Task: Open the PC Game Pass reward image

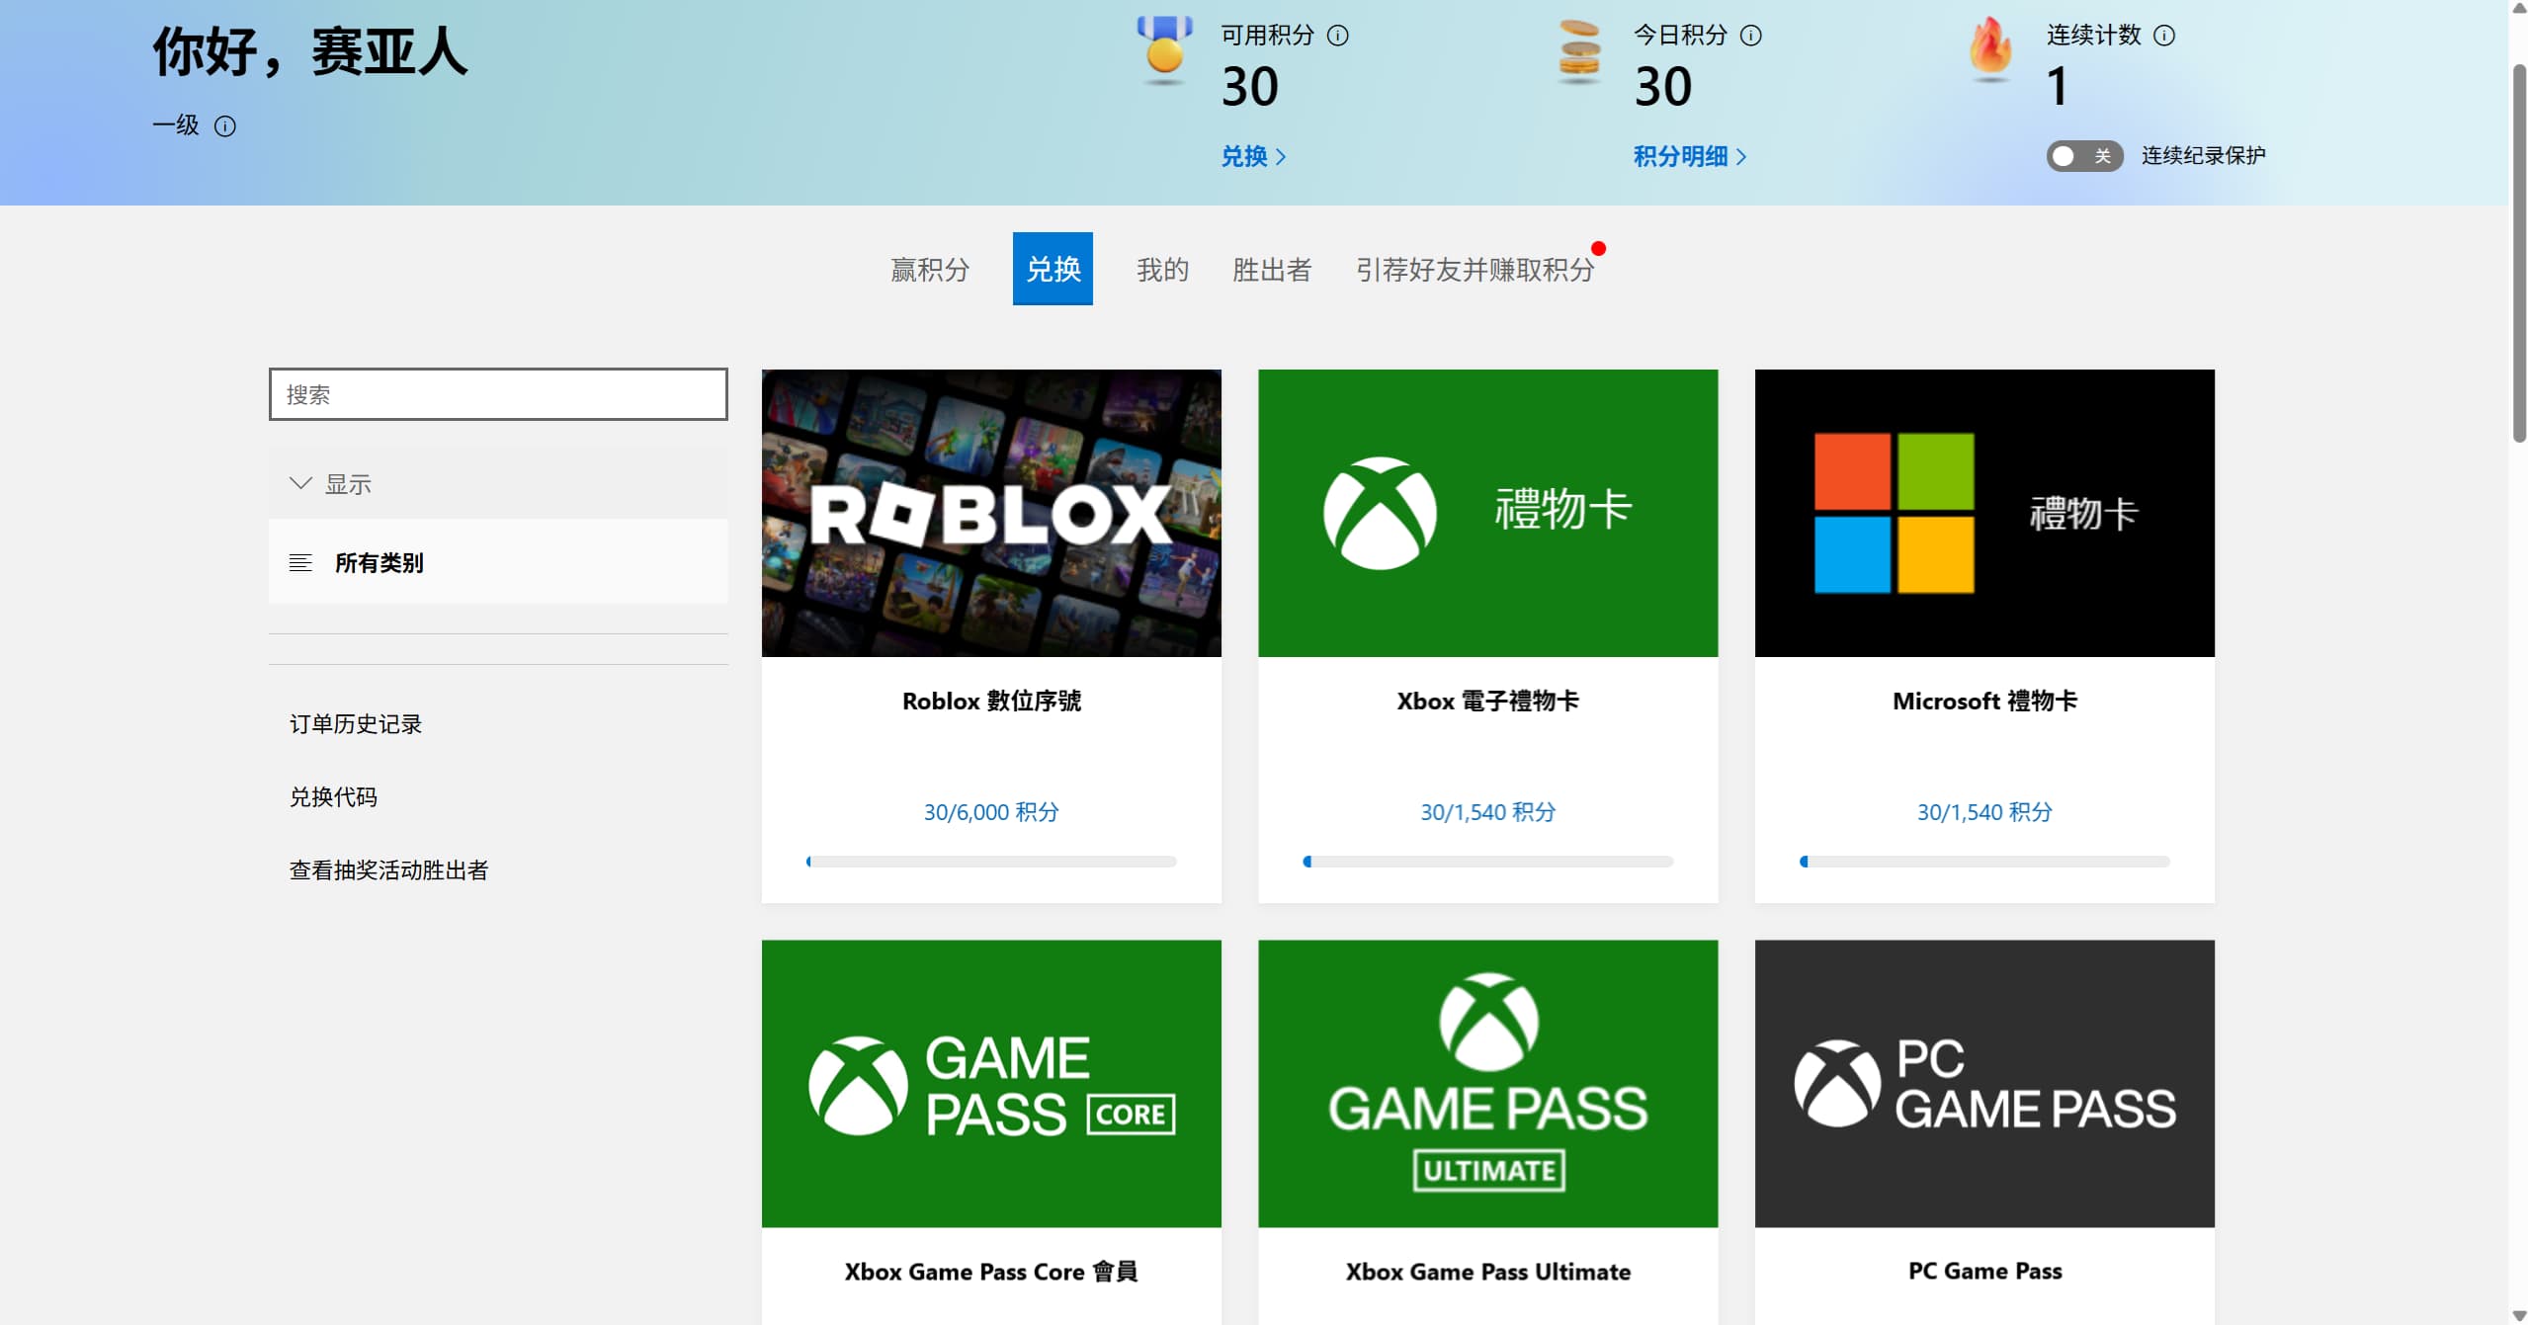Action: 1984,1084
